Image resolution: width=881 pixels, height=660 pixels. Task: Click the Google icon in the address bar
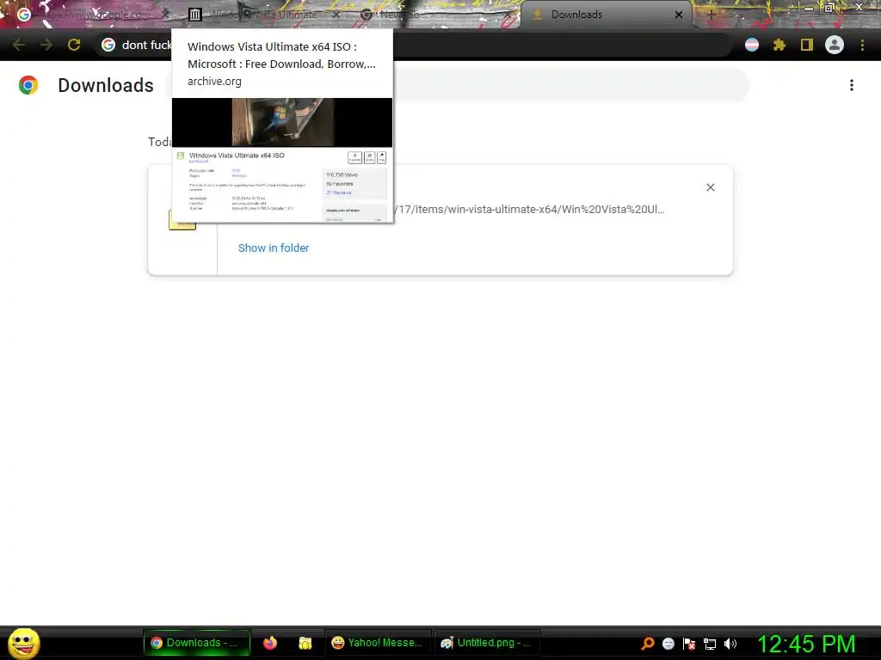pyautogui.click(x=108, y=45)
